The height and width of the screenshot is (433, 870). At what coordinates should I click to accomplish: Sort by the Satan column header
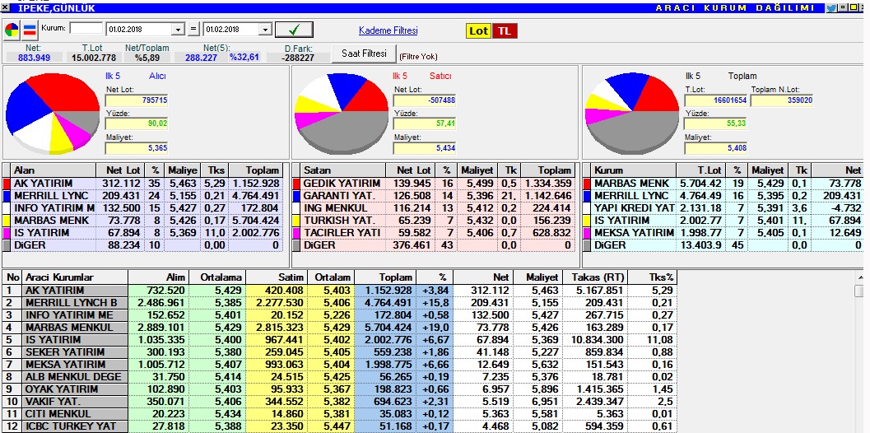(343, 170)
